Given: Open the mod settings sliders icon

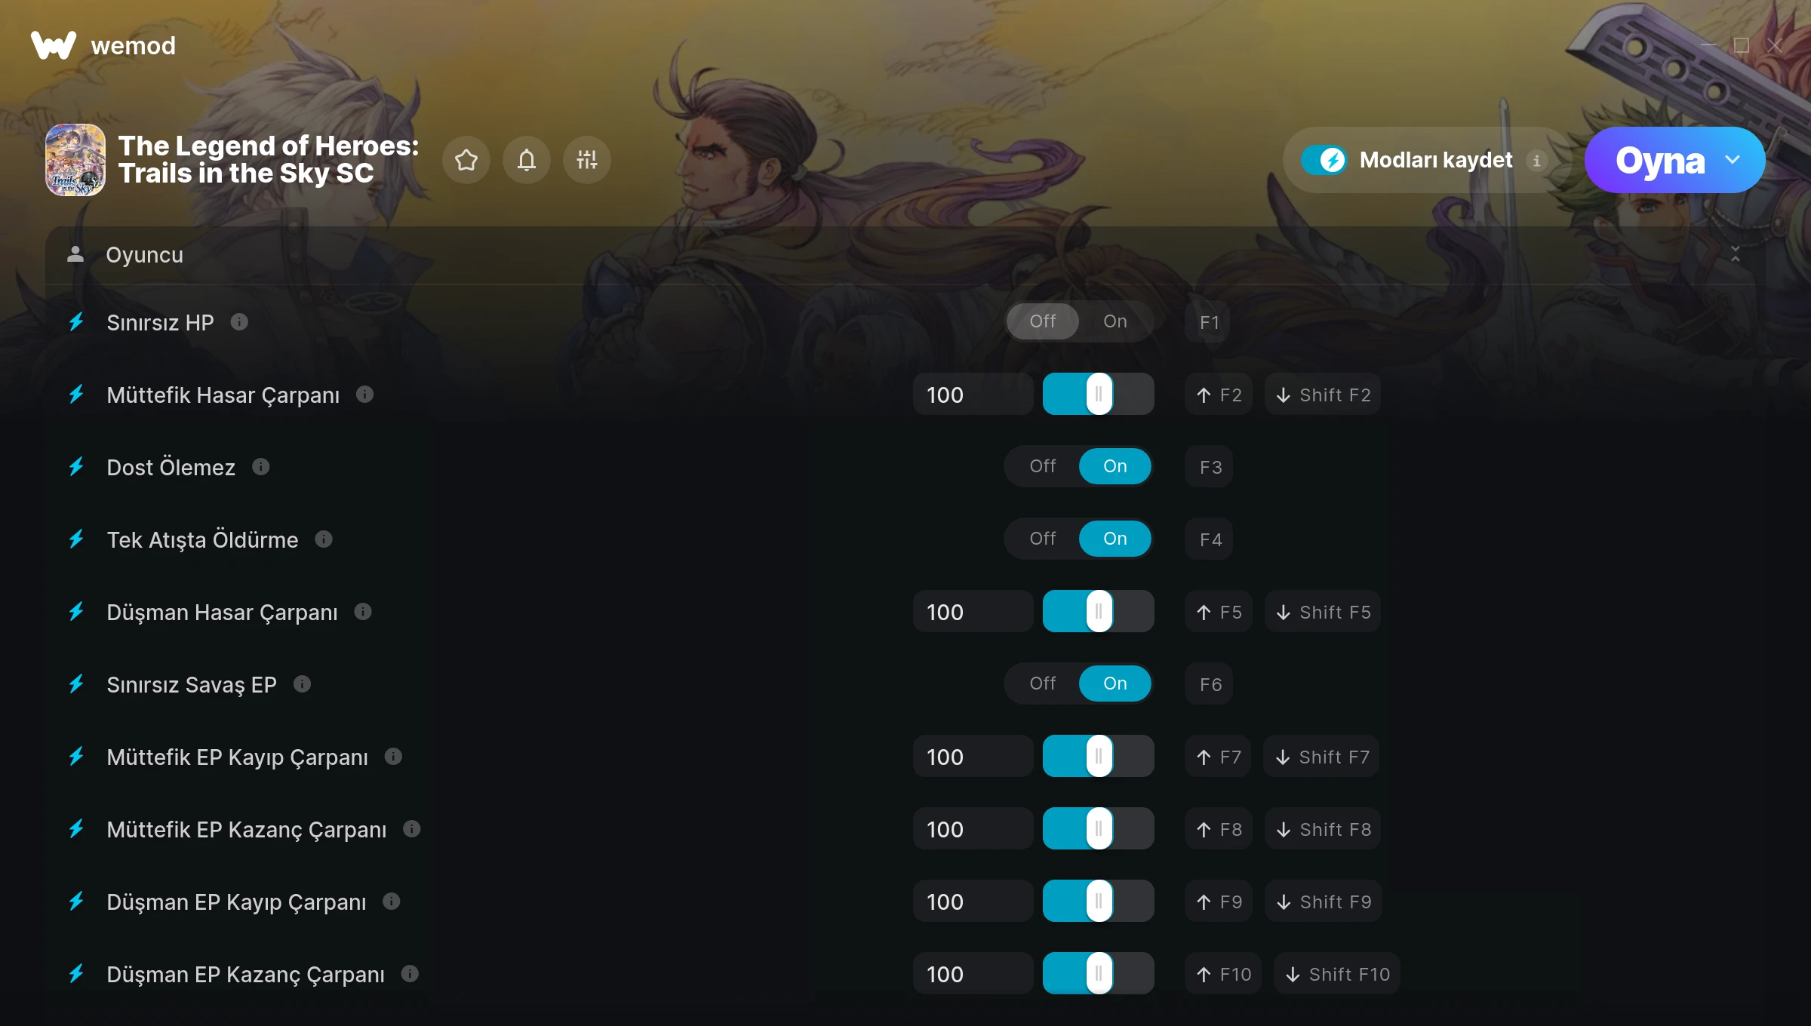Looking at the screenshot, I should coord(587,160).
